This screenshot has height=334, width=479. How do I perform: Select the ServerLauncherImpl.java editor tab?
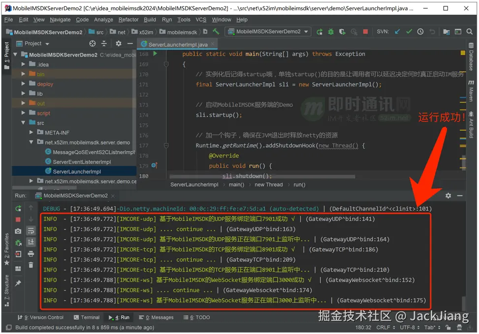178,45
